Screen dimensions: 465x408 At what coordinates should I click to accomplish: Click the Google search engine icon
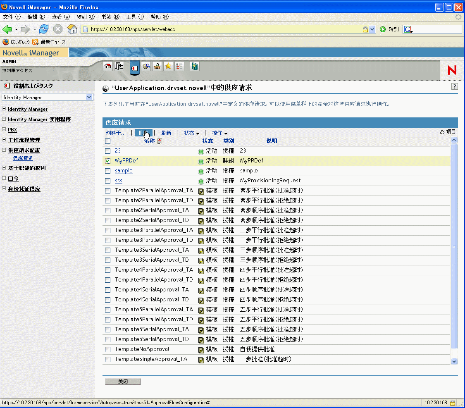(x=408, y=29)
